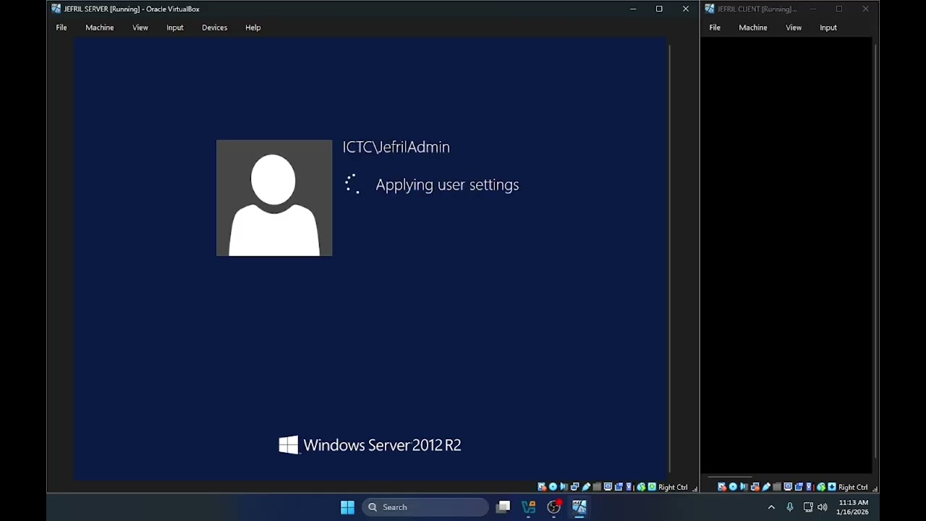The image size is (926, 521).
Task: Open keyboard capture indicator in JEFRIL SERVER status bar
Action: (652, 487)
